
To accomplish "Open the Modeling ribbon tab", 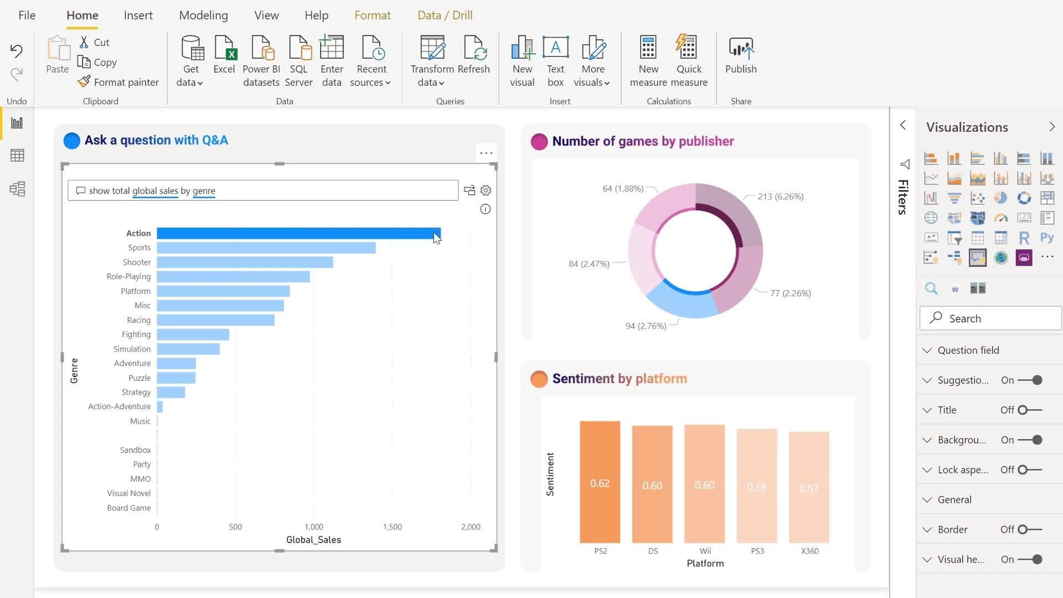I will [203, 16].
